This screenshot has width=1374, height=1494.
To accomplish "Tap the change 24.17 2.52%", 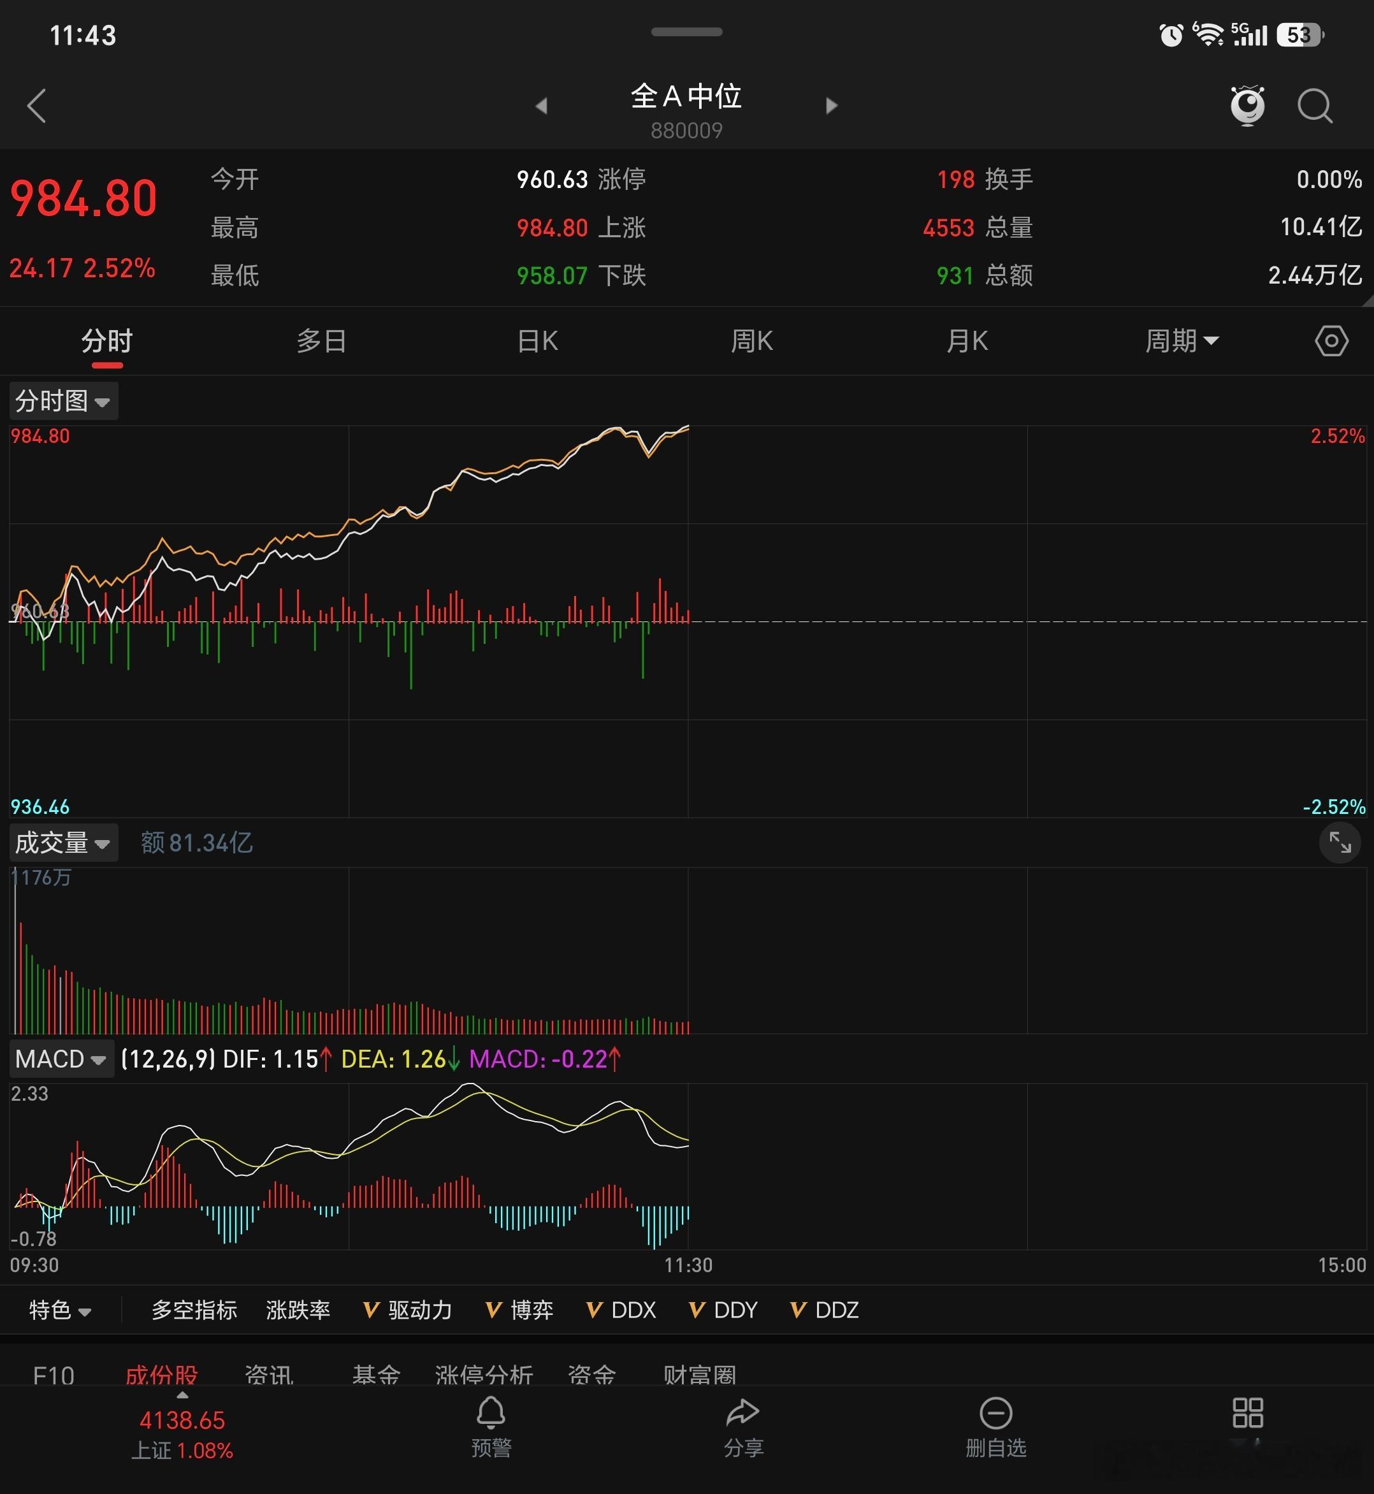I will [x=82, y=268].
